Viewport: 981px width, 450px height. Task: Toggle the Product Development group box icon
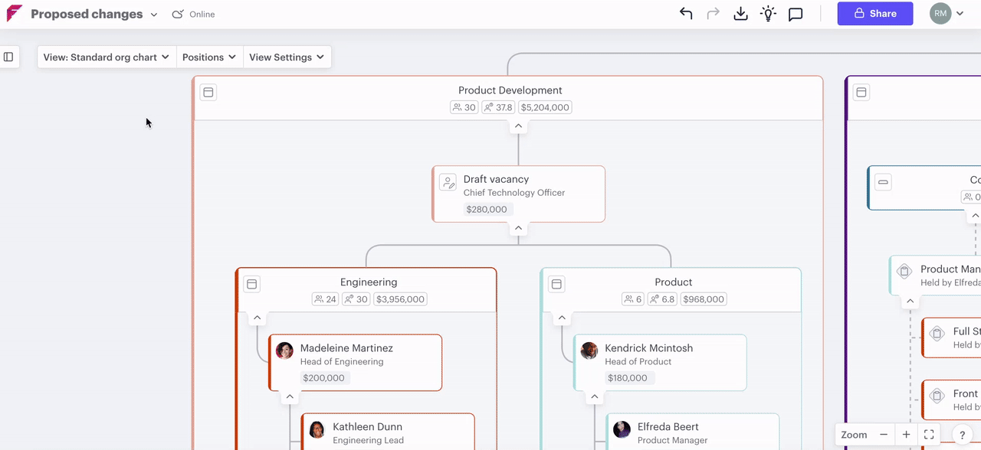pos(208,93)
